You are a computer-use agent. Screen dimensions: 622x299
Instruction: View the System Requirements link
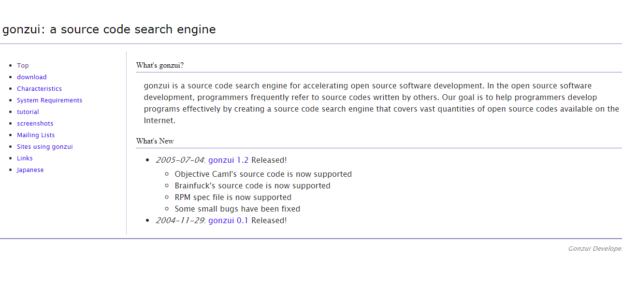(49, 100)
